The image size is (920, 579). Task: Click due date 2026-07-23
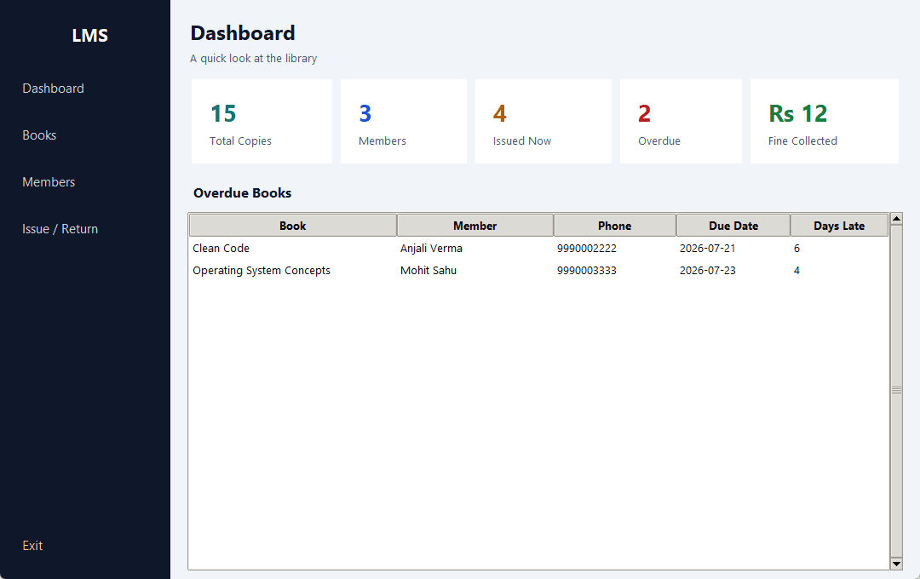(x=708, y=271)
